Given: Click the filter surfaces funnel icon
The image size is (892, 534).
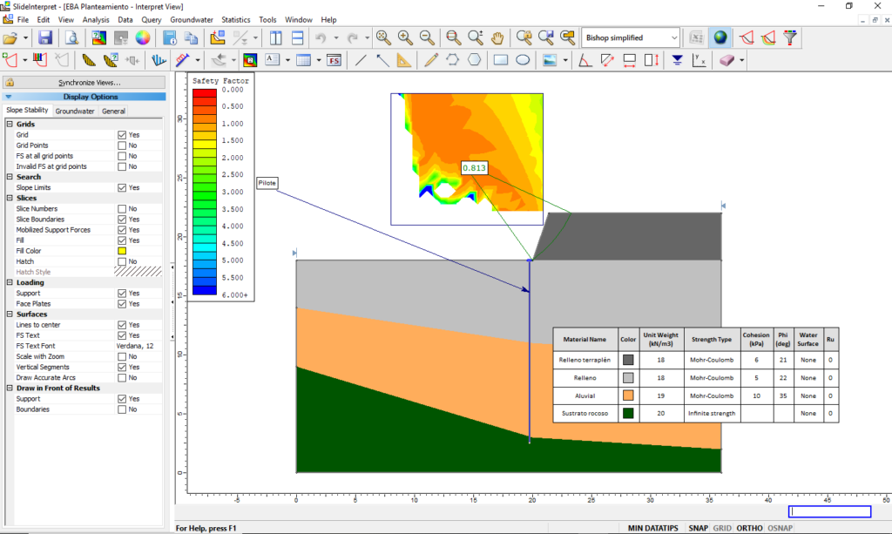Looking at the screenshot, I should (x=790, y=38).
